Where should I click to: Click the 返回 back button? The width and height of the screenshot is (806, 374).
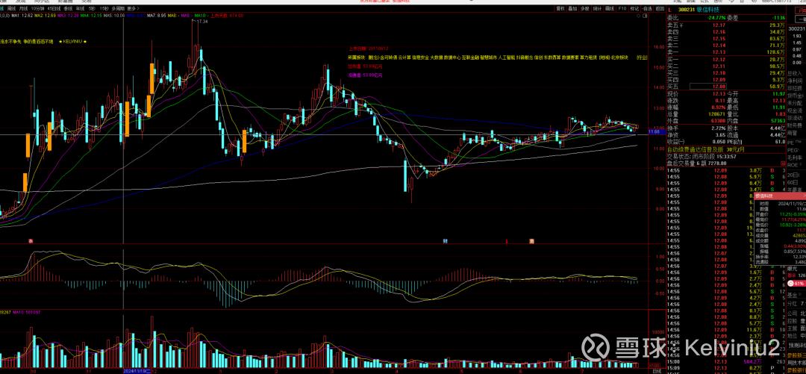(x=660, y=9)
